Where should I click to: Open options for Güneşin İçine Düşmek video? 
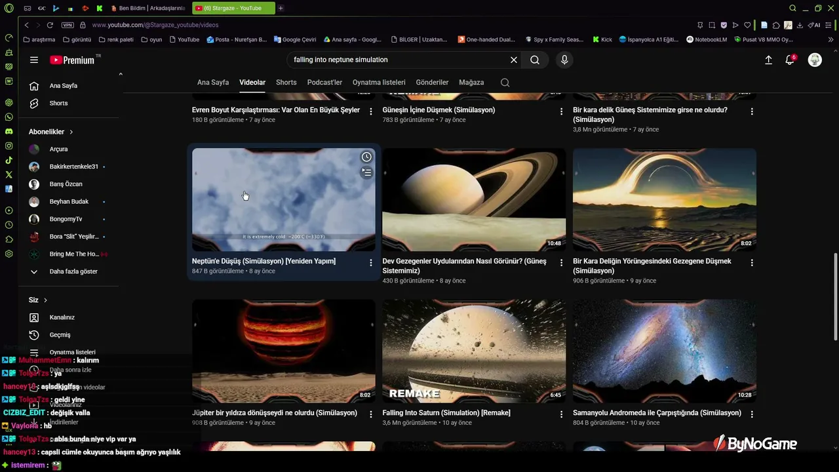coord(561,111)
